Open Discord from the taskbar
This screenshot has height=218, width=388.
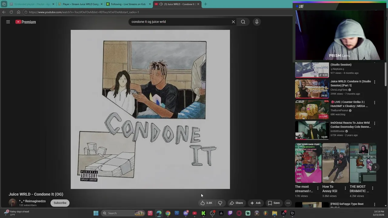186,213
